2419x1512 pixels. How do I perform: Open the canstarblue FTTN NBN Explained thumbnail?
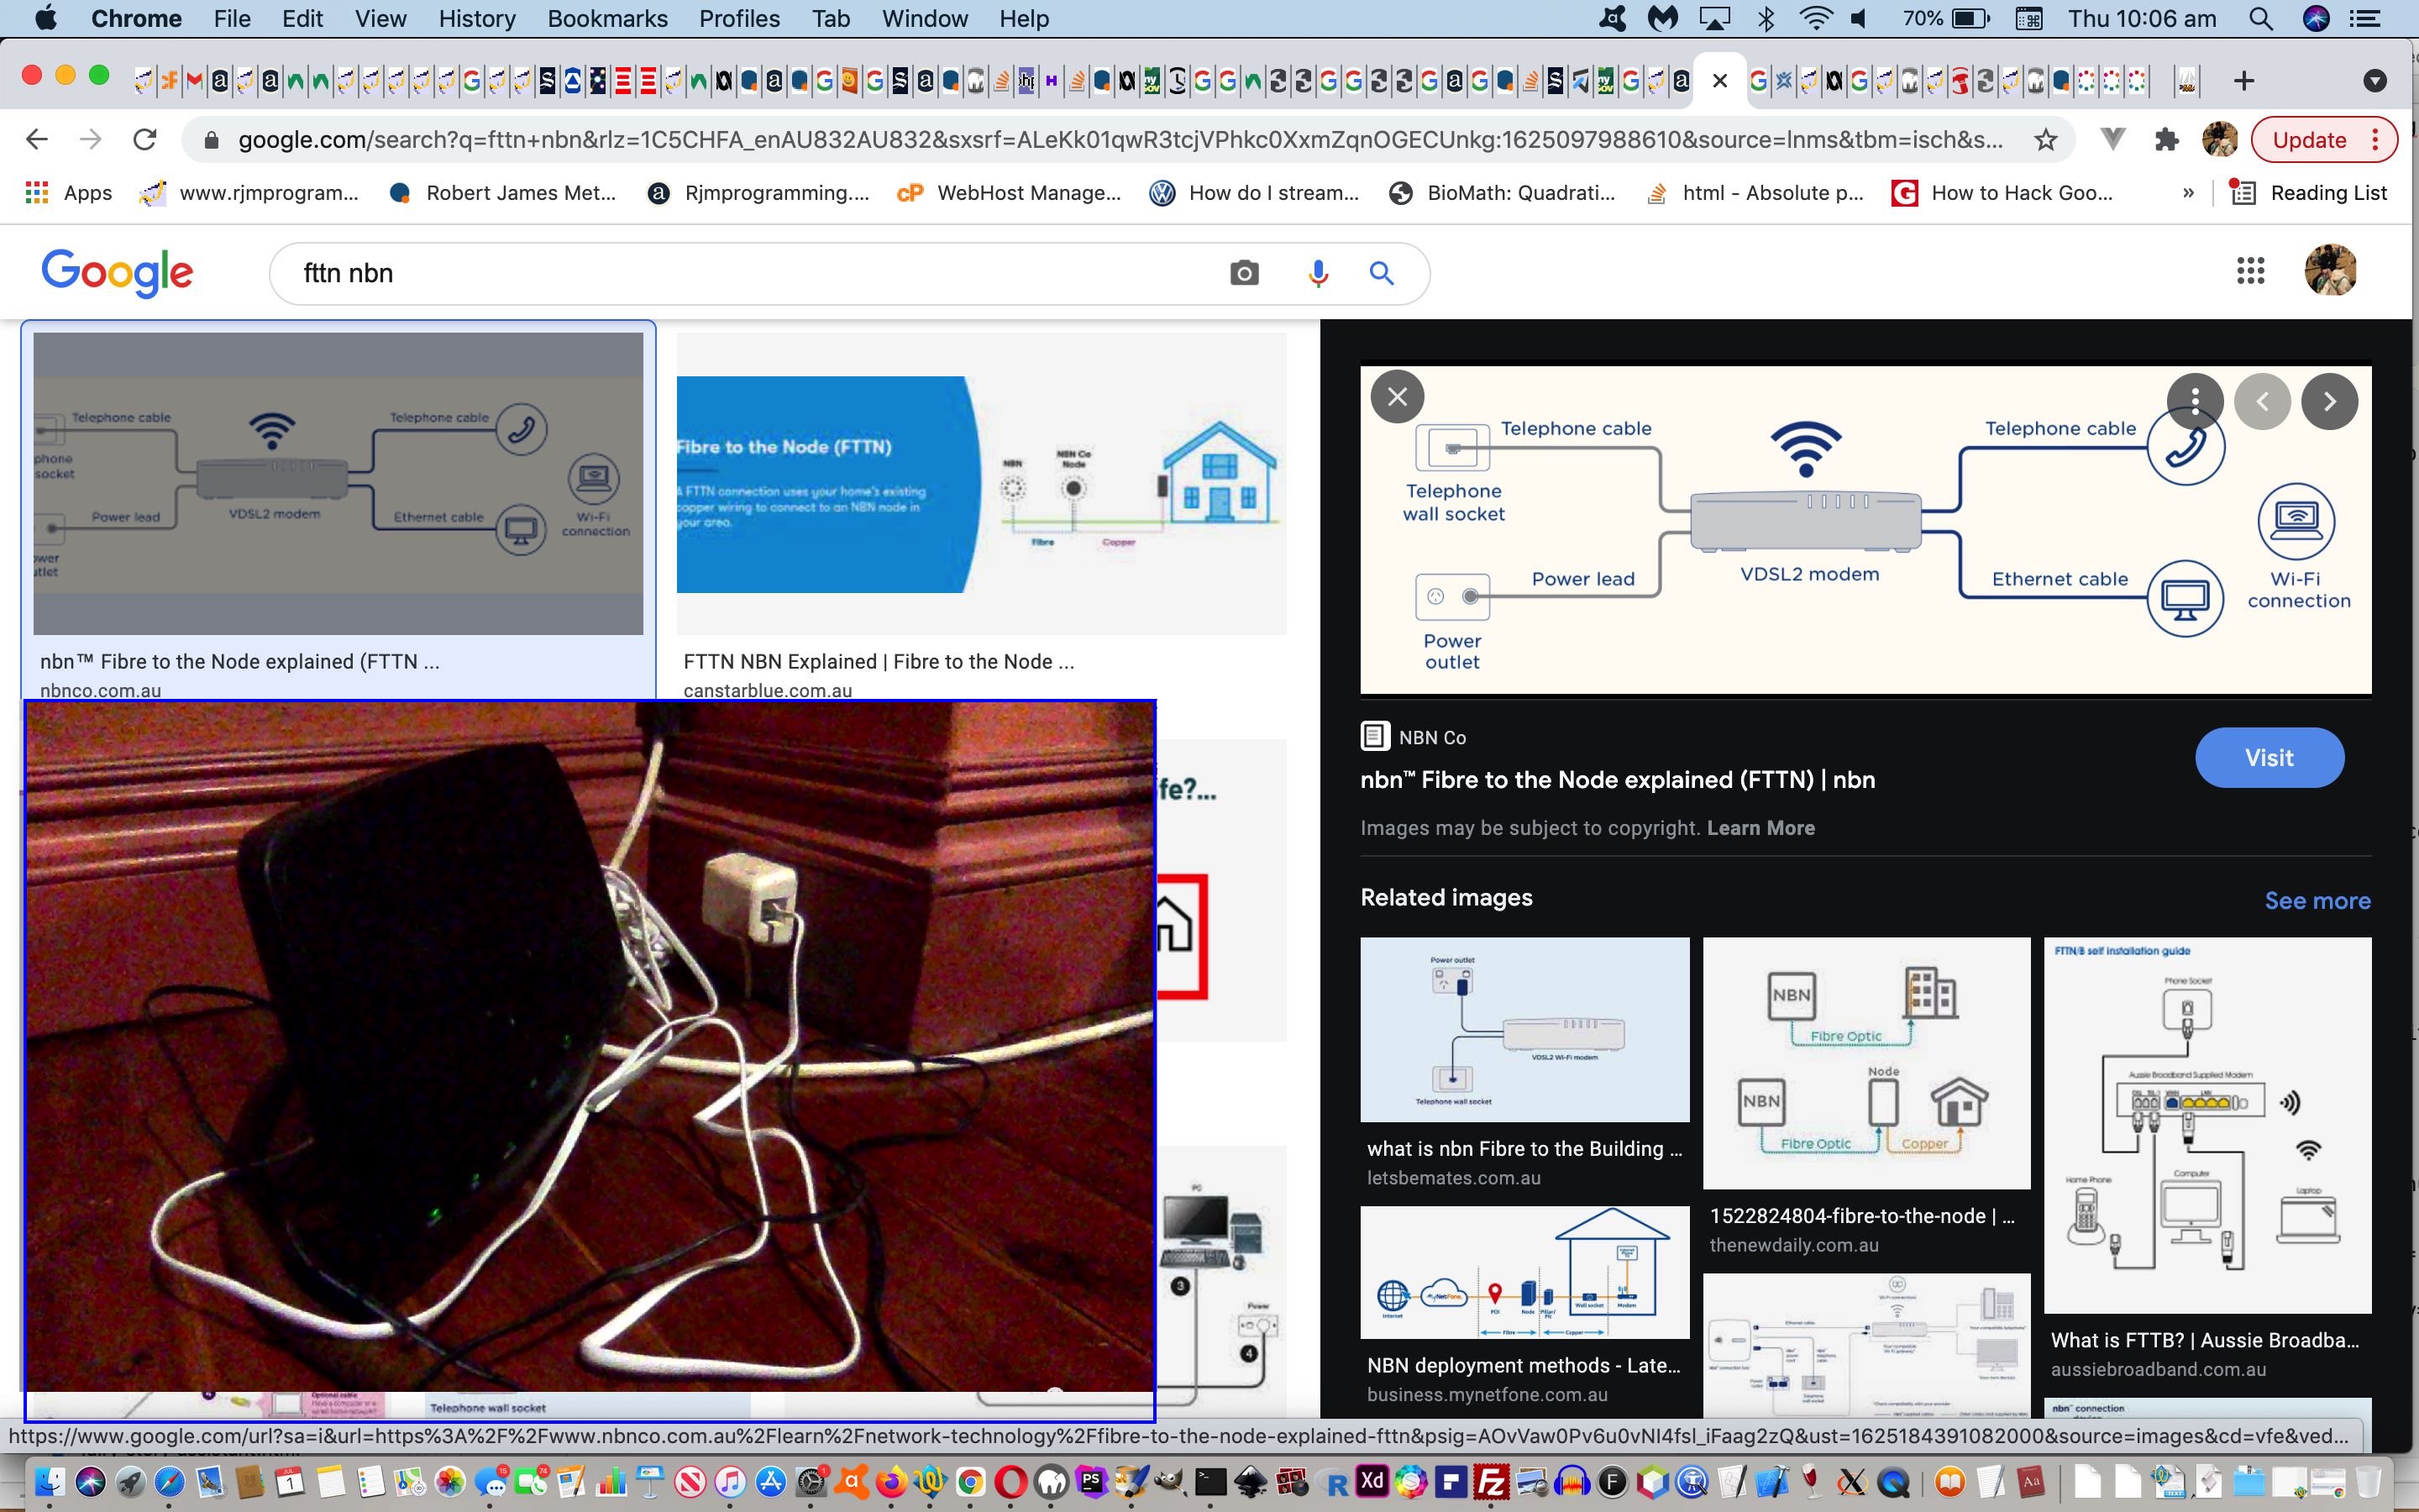[x=982, y=484]
